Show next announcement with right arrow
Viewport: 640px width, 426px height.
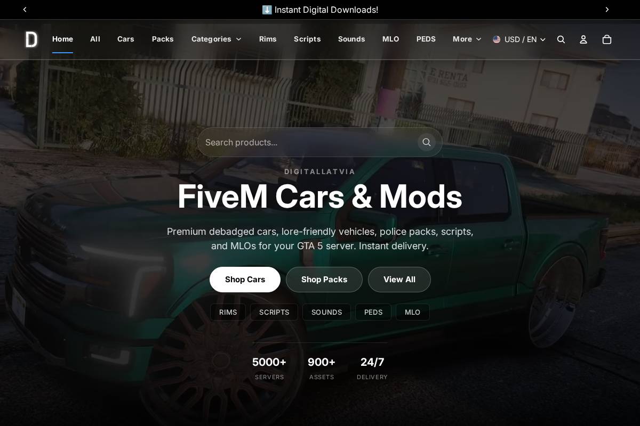click(607, 10)
